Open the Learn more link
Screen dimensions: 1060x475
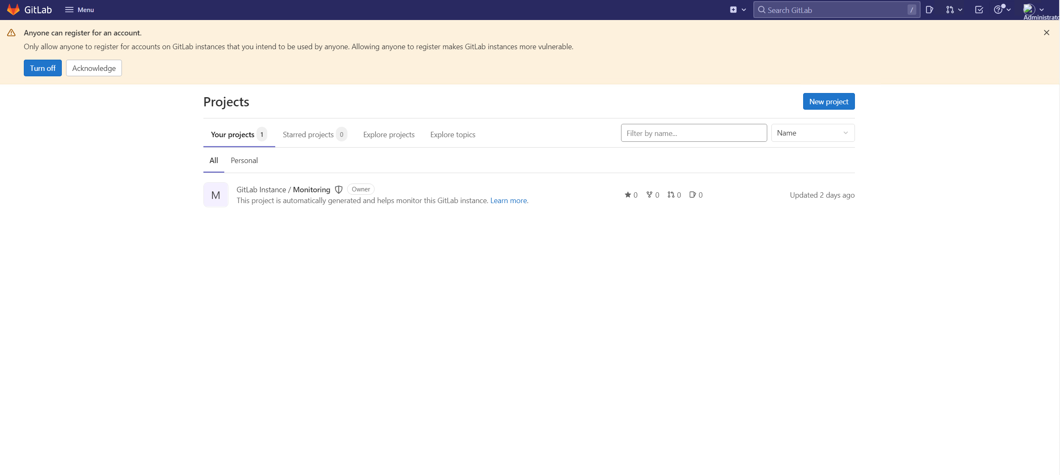[508, 200]
